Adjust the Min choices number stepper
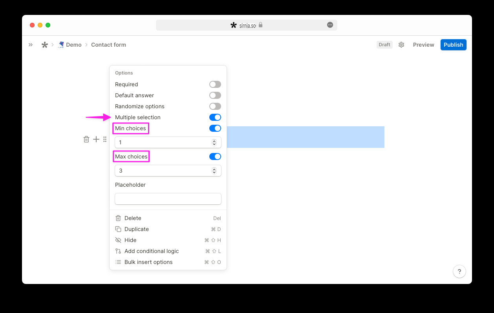The width and height of the screenshot is (494, 313). 214,142
